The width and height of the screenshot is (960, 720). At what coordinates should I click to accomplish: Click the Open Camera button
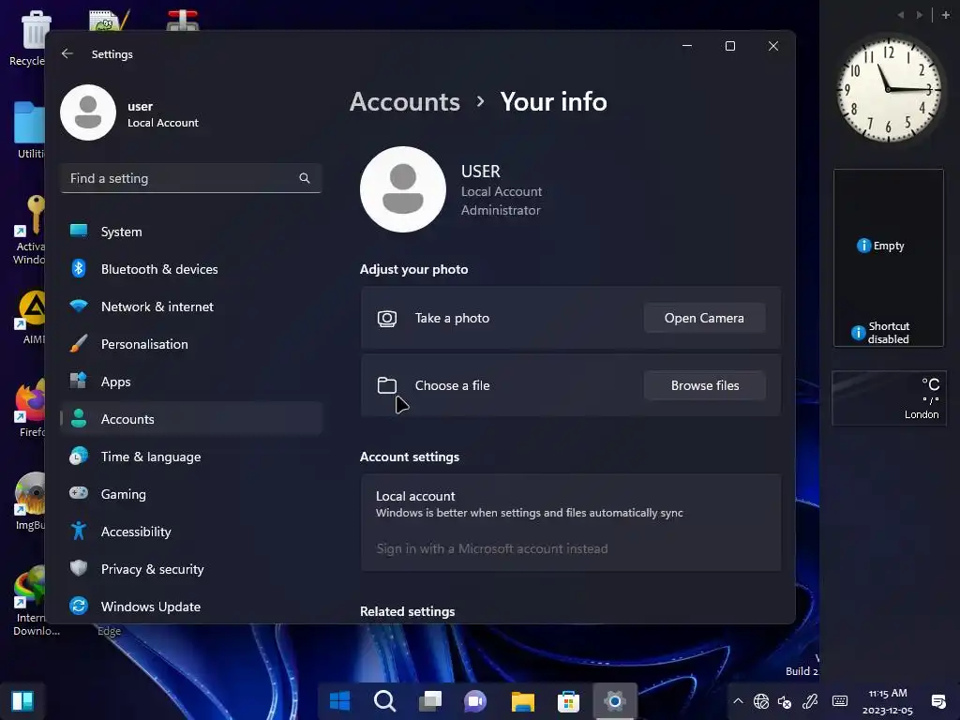pos(704,318)
